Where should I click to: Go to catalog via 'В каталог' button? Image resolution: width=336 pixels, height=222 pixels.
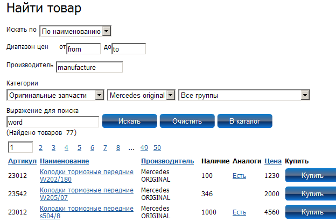244,121
